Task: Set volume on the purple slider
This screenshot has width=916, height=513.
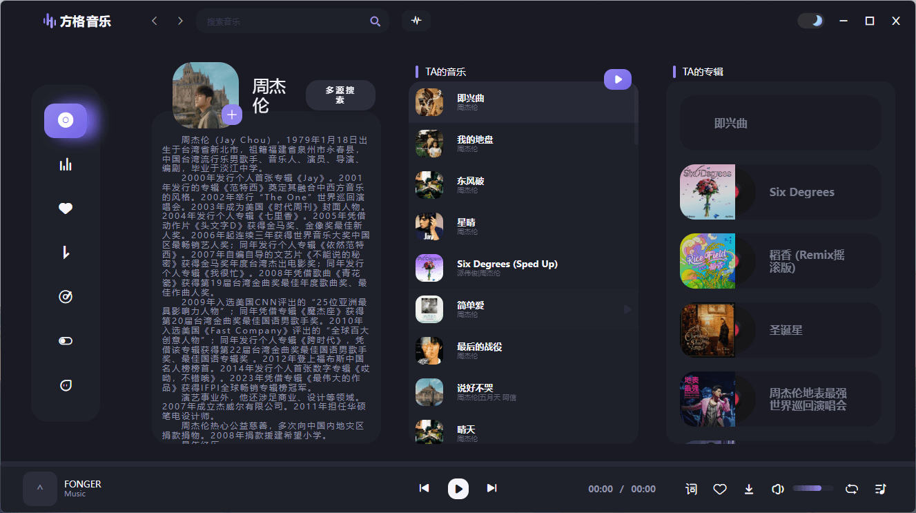Action: click(813, 488)
